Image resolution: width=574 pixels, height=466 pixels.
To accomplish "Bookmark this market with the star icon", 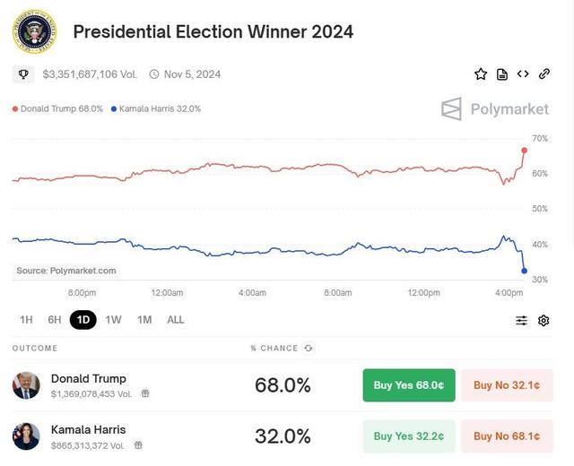I will pos(481,74).
